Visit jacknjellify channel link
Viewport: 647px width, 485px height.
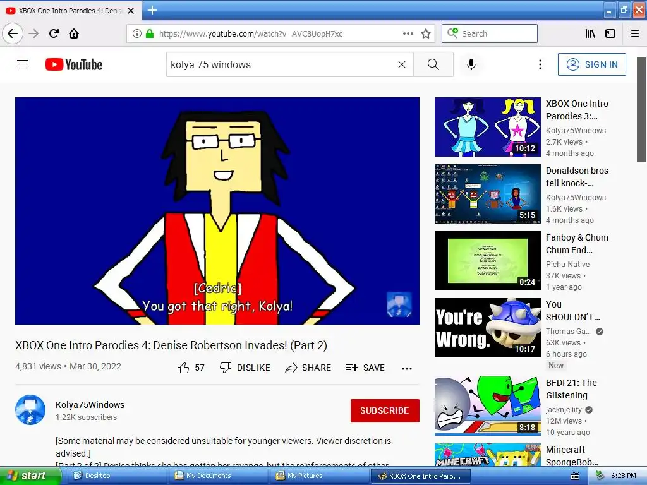564,409
